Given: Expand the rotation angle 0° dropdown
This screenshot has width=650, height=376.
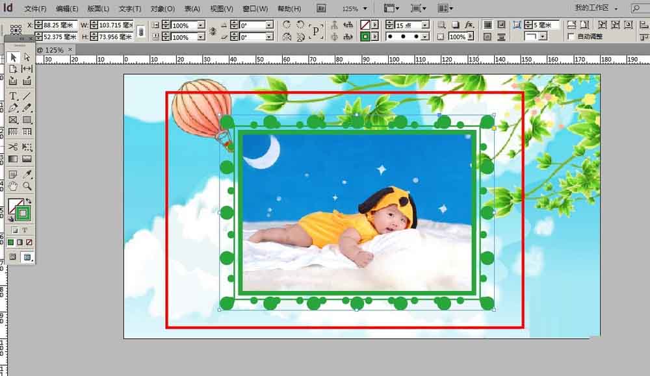Looking at the screenshot, I should point(270,25).
